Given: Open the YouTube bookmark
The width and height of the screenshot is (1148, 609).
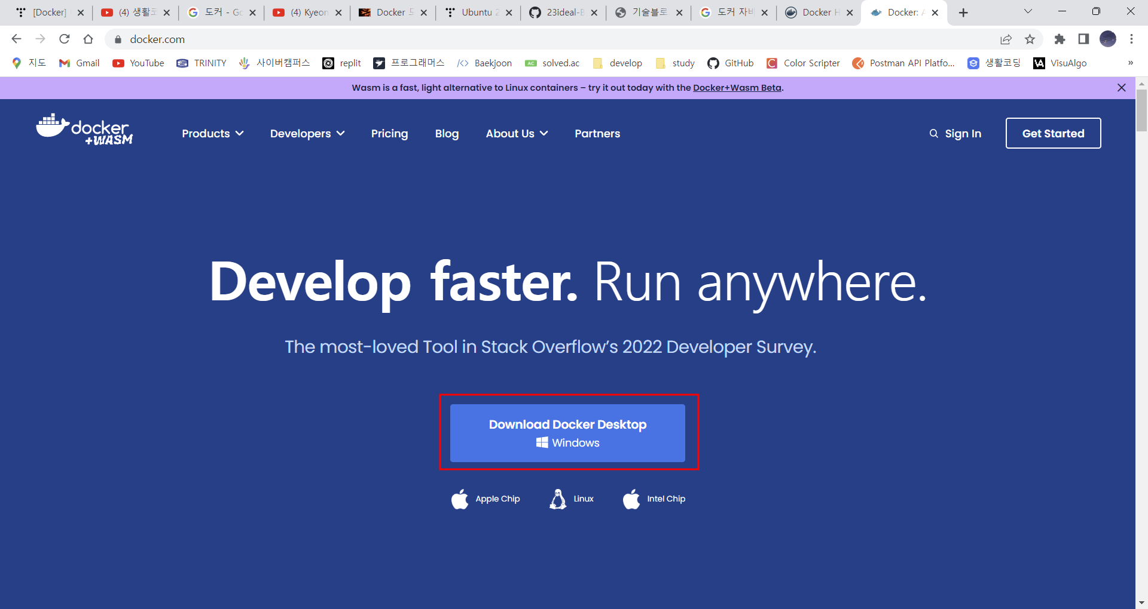Looking at the screenshot, I should pyautogui.click(x=139, y=63).
